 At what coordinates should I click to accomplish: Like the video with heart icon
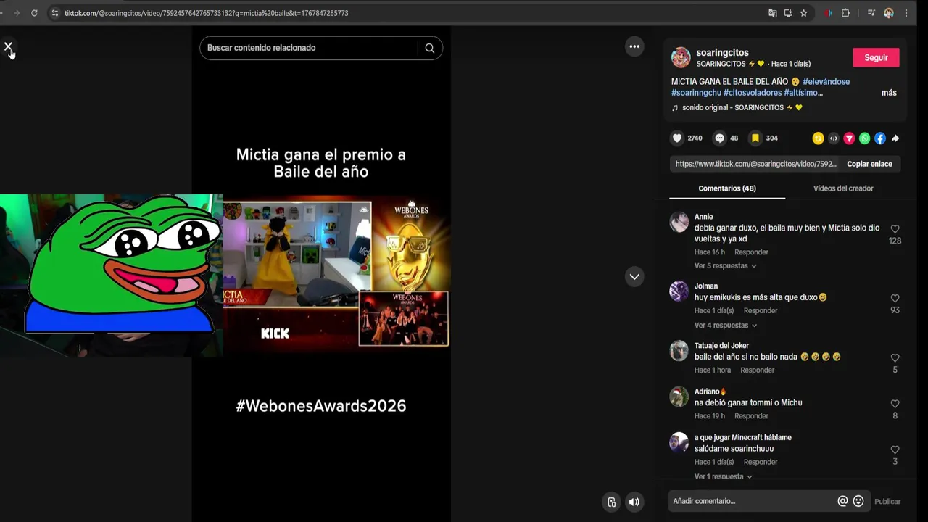tap(677, 138)
